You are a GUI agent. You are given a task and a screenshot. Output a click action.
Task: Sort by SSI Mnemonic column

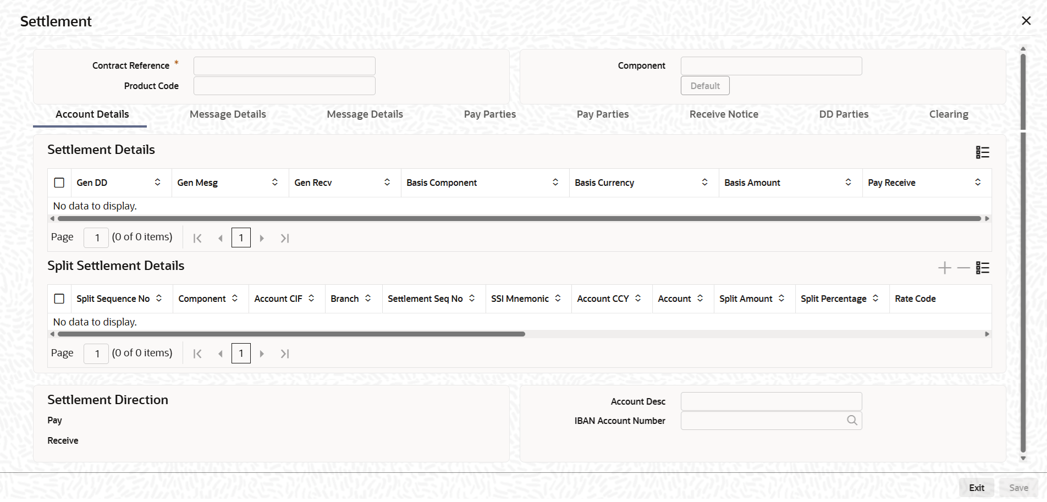pyautogui.click(x=558, y=298)
